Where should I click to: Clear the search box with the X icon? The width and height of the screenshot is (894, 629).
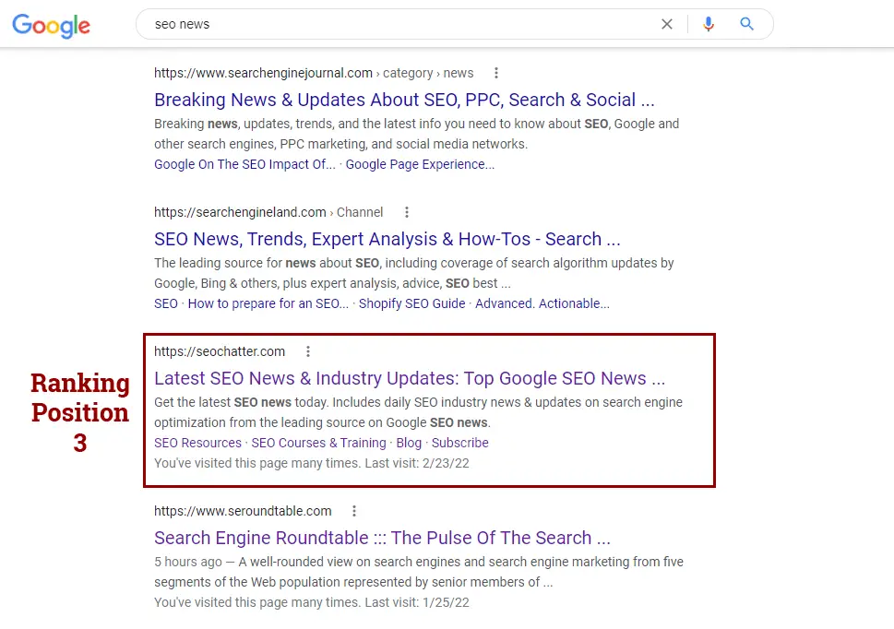click(666, 24)
